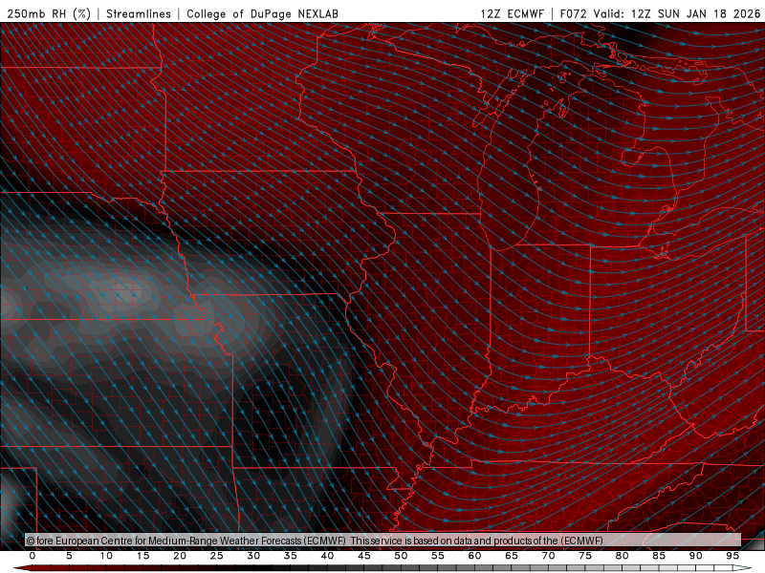Click the "90" colorbar scale label
Screen dimensions: 765x573
pos(696,556)
